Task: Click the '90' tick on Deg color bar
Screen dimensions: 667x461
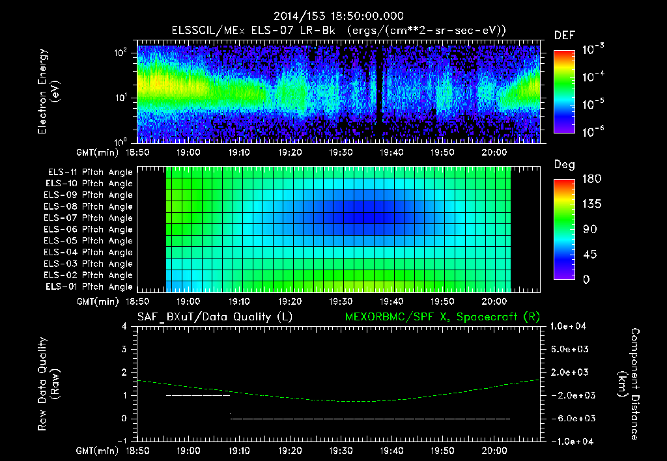Action: 589,230
